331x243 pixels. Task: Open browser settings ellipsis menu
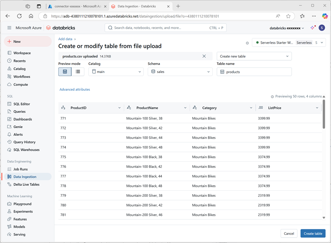[x=314, y=16]
